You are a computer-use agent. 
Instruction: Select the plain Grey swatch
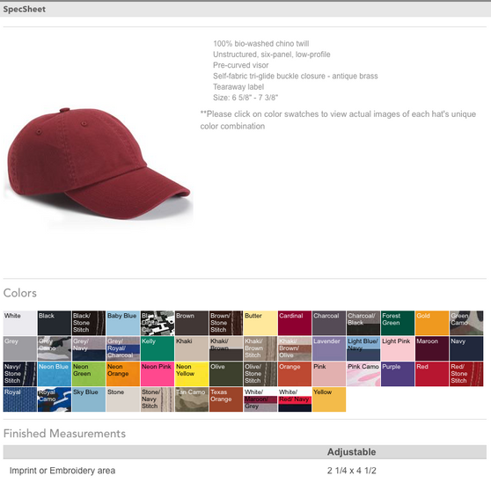pos(20,348)
